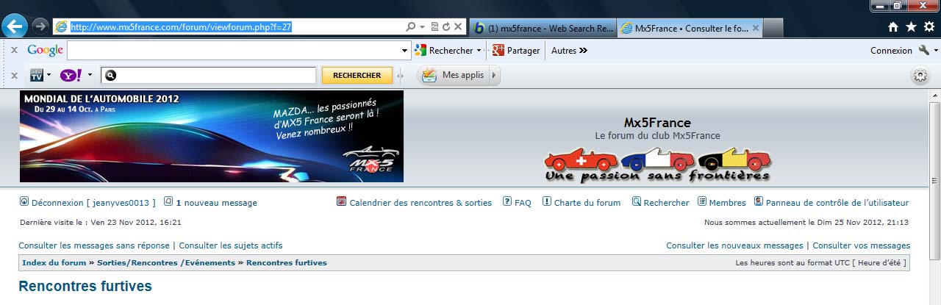The width and height of the screenshot is (941, 305).
Task: Open a new blank tab
Action: click(x=773, y=28)
